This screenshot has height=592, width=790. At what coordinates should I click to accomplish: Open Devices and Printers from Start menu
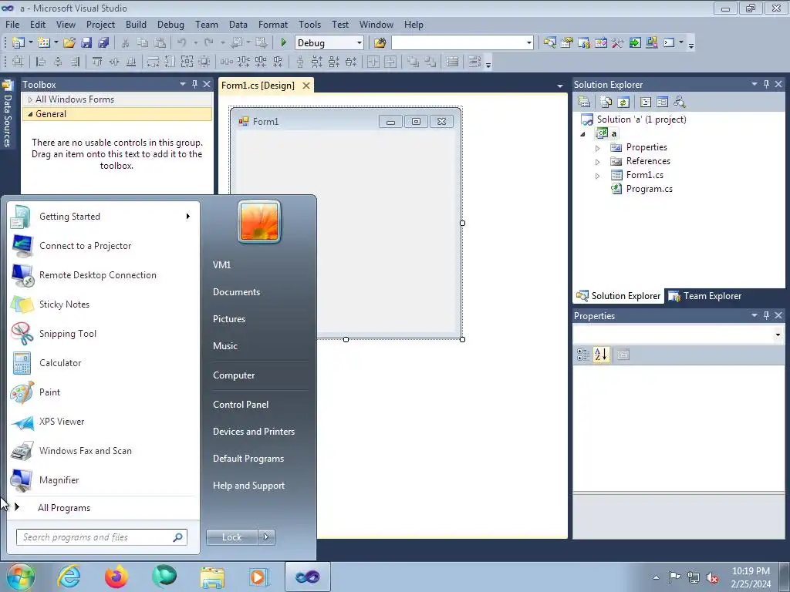click(253, 432)
